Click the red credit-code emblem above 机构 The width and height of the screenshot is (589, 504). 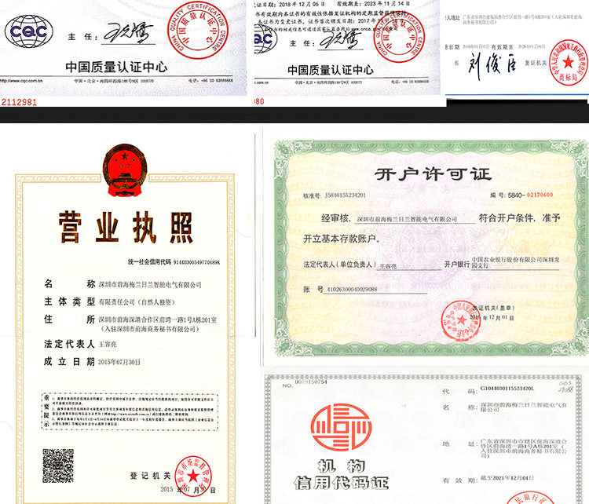(341, 427)
